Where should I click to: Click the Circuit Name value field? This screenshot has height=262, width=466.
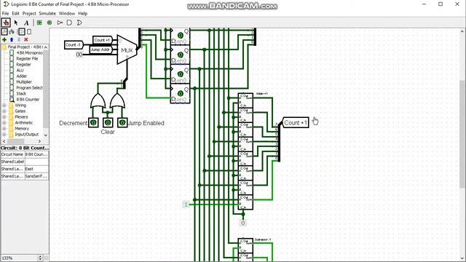[36, 154]
